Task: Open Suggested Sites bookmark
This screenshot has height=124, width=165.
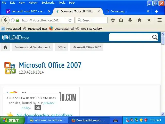Action: pyautogui.click(x=35, y=29)
